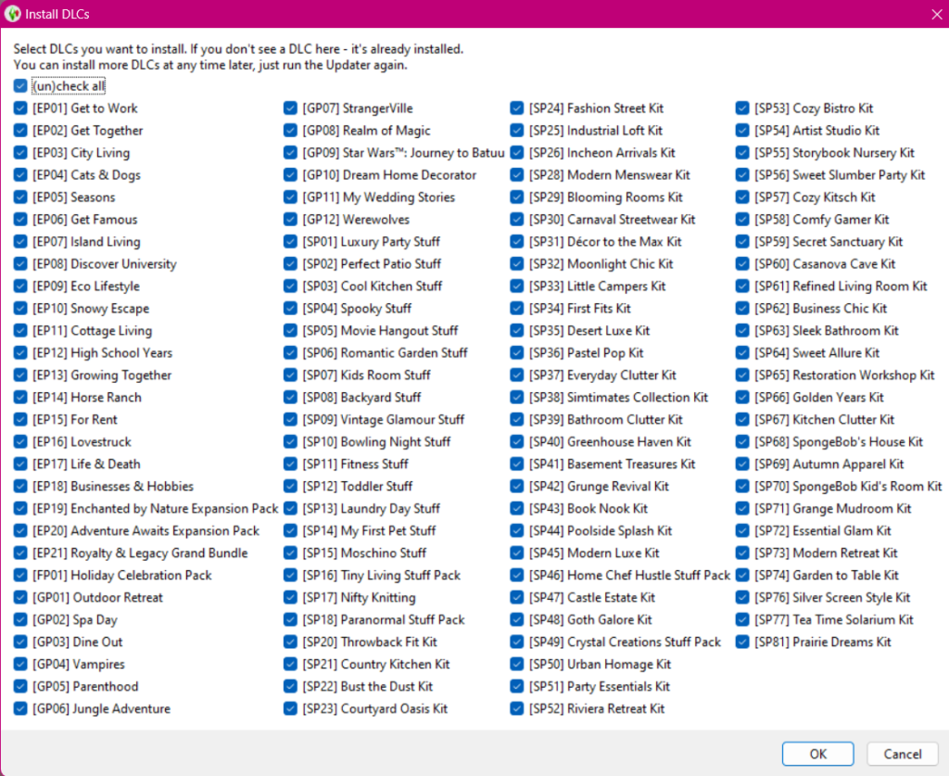The width and height of the screenshot is (949, 776).
Task: Uncheck [EP04] Cats & Dogs
Action: pyautogui.click(x=20, y=175)
